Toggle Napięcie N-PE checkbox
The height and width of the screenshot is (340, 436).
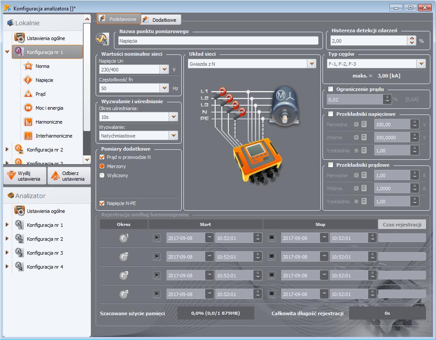pyautogui.click(x=102, y=203)
